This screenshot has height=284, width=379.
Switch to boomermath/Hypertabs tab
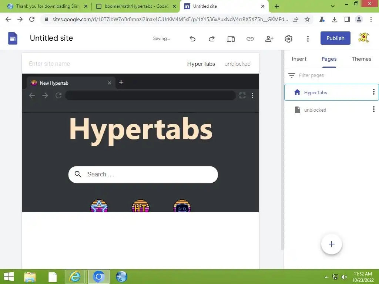click(x=136, y=6)
